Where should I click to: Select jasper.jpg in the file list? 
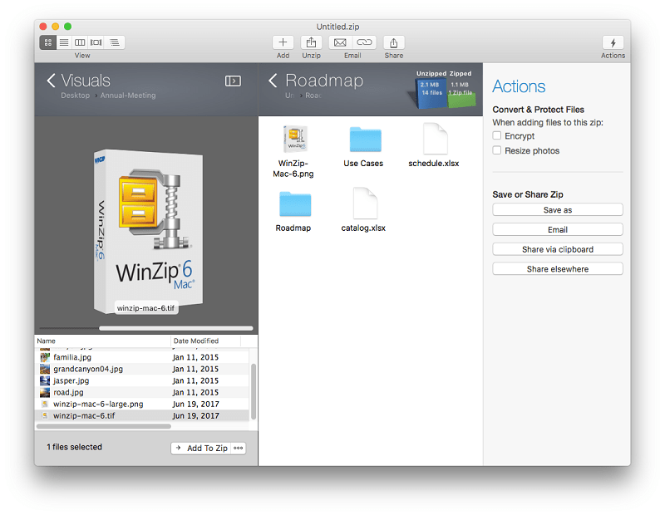click(x=142, y=380)
